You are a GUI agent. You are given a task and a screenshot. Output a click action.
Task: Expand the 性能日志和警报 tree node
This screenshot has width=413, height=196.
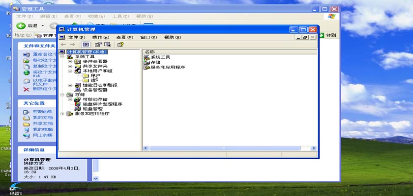[70, 85]
